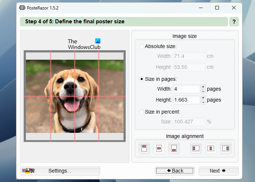Screen dimensions: 255x182
Task: Choose the Size in percent option
Action: point(142,112)
